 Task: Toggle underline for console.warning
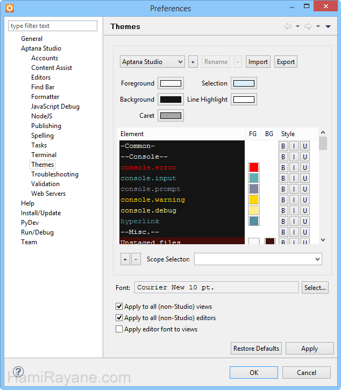(304, 200)
